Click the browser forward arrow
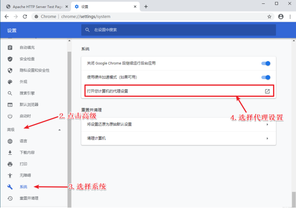296x208 pixels. click(16, 17)
